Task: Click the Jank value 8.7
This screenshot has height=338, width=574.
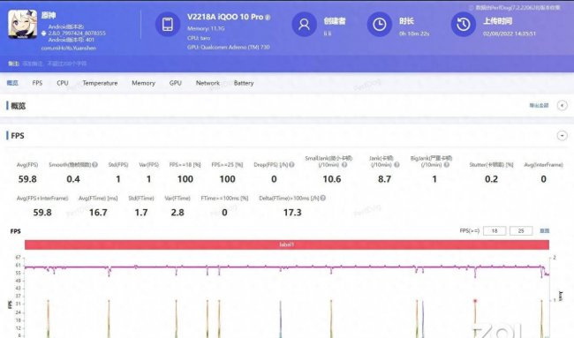Action: tap(384, 179)
